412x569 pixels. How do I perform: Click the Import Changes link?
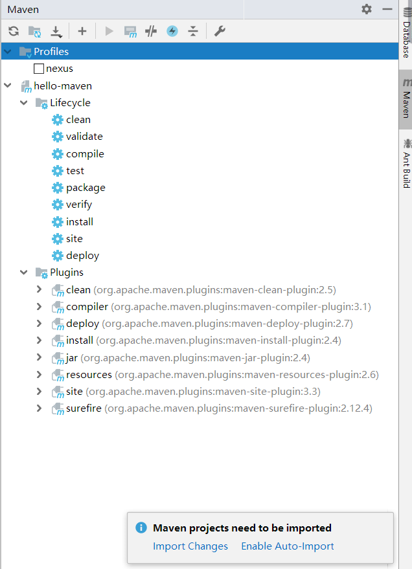[190, 546]
